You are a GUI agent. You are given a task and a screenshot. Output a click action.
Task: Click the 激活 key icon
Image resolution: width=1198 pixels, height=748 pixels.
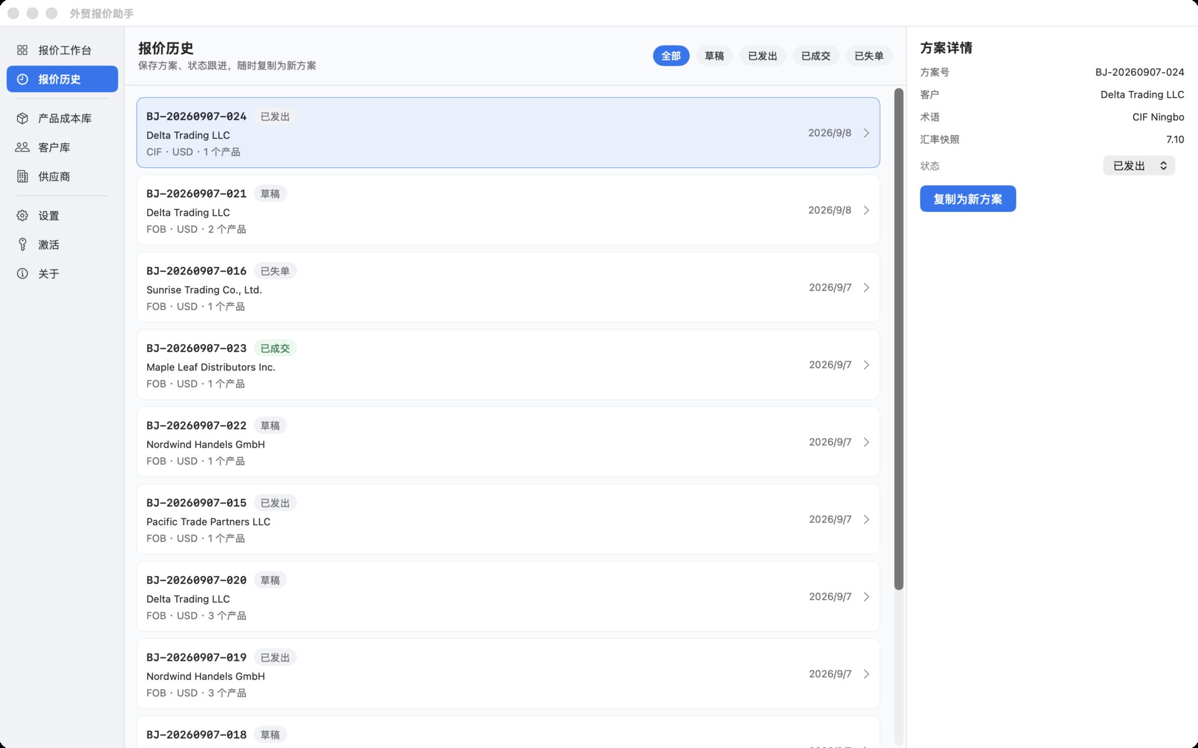22,244
